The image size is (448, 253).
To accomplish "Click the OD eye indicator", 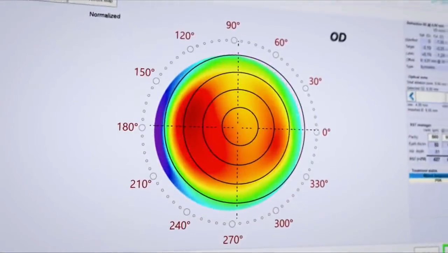I will coord(338,37).
